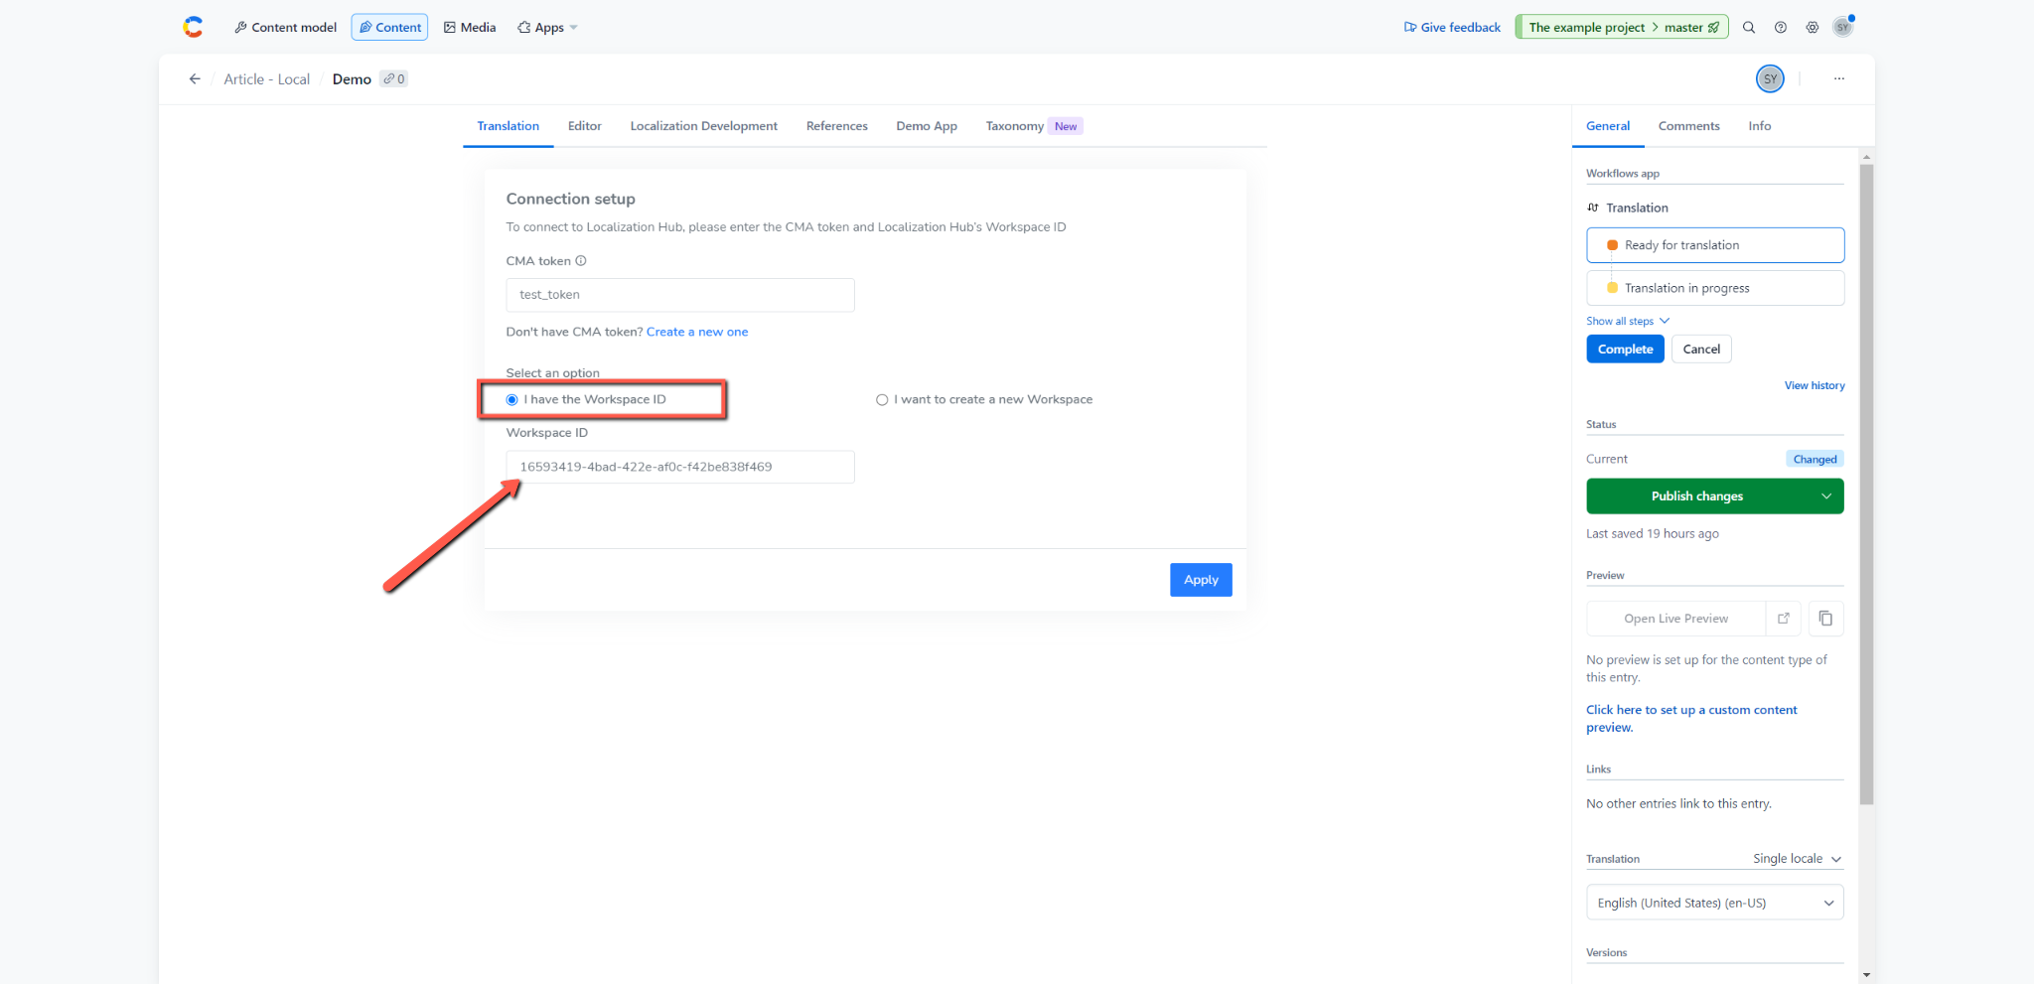Click the CMA token info icon

click(581, 261)
